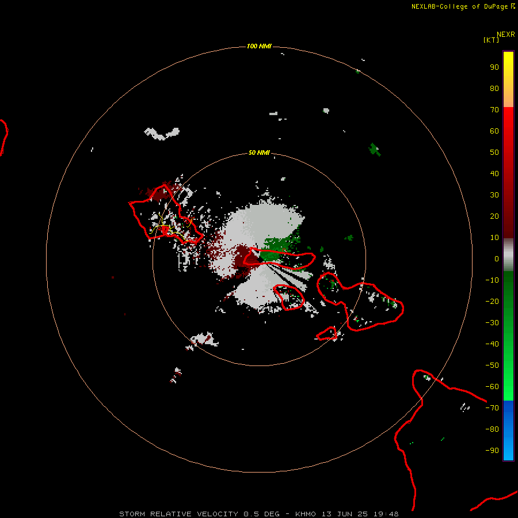Click the KHMO station ID in caption
This screenshot has height=518, width=518.
pos(306,514)
